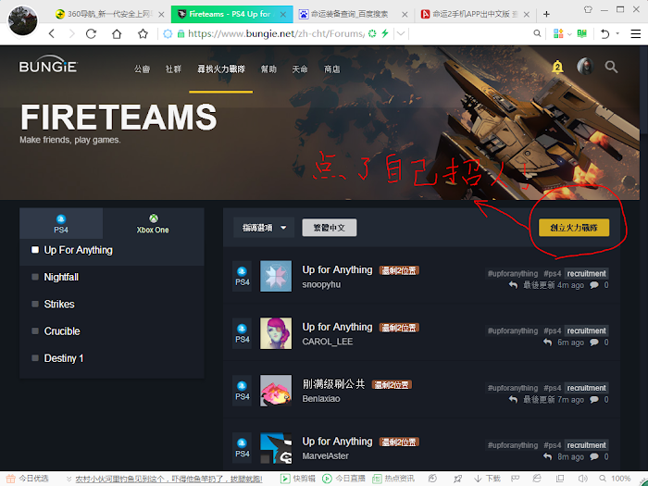The image size is (648, 486).
Task: Select Destiny 1 activity filter
Action: [112, 358]
